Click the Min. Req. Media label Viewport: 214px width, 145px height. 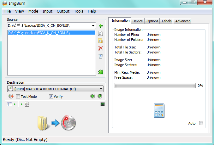[127, 72]
